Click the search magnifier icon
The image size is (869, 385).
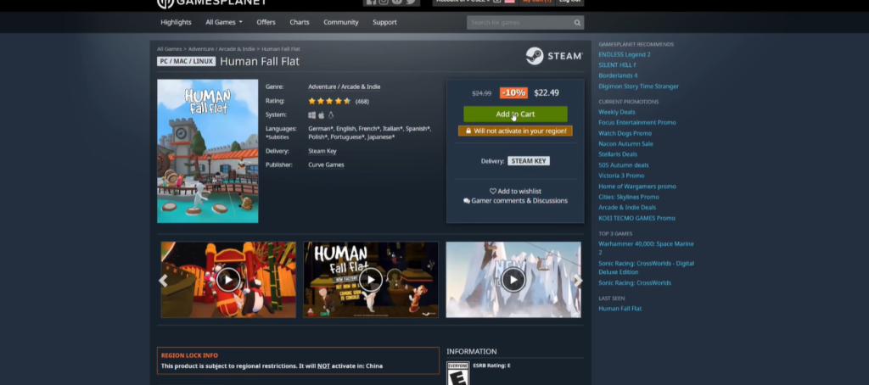(x=577, y=23)
